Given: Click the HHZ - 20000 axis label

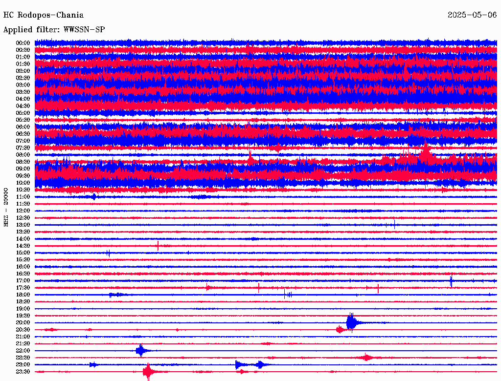Looking at the screenshot, I should click(6, 207).
